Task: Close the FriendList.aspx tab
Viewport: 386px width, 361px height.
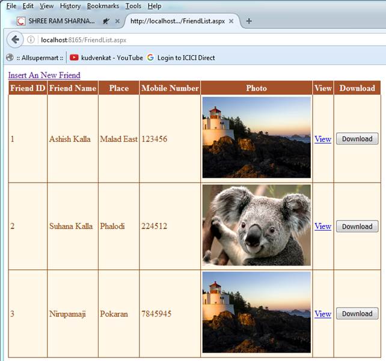Action: pyautogui.click(x=231, y=21)
